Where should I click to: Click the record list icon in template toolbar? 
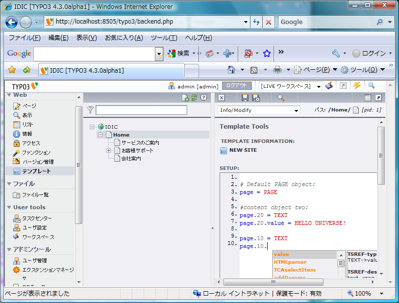point(368,98)
